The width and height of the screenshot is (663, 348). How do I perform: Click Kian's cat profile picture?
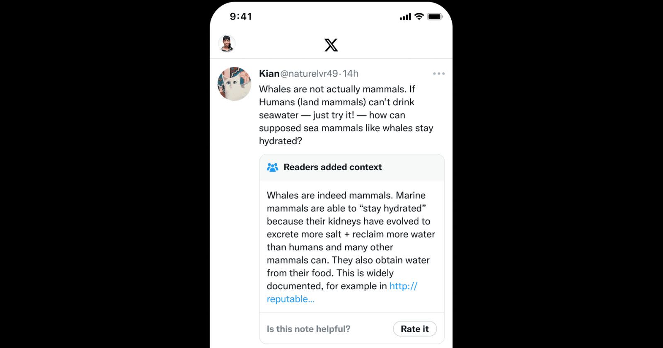click(234, 83)
